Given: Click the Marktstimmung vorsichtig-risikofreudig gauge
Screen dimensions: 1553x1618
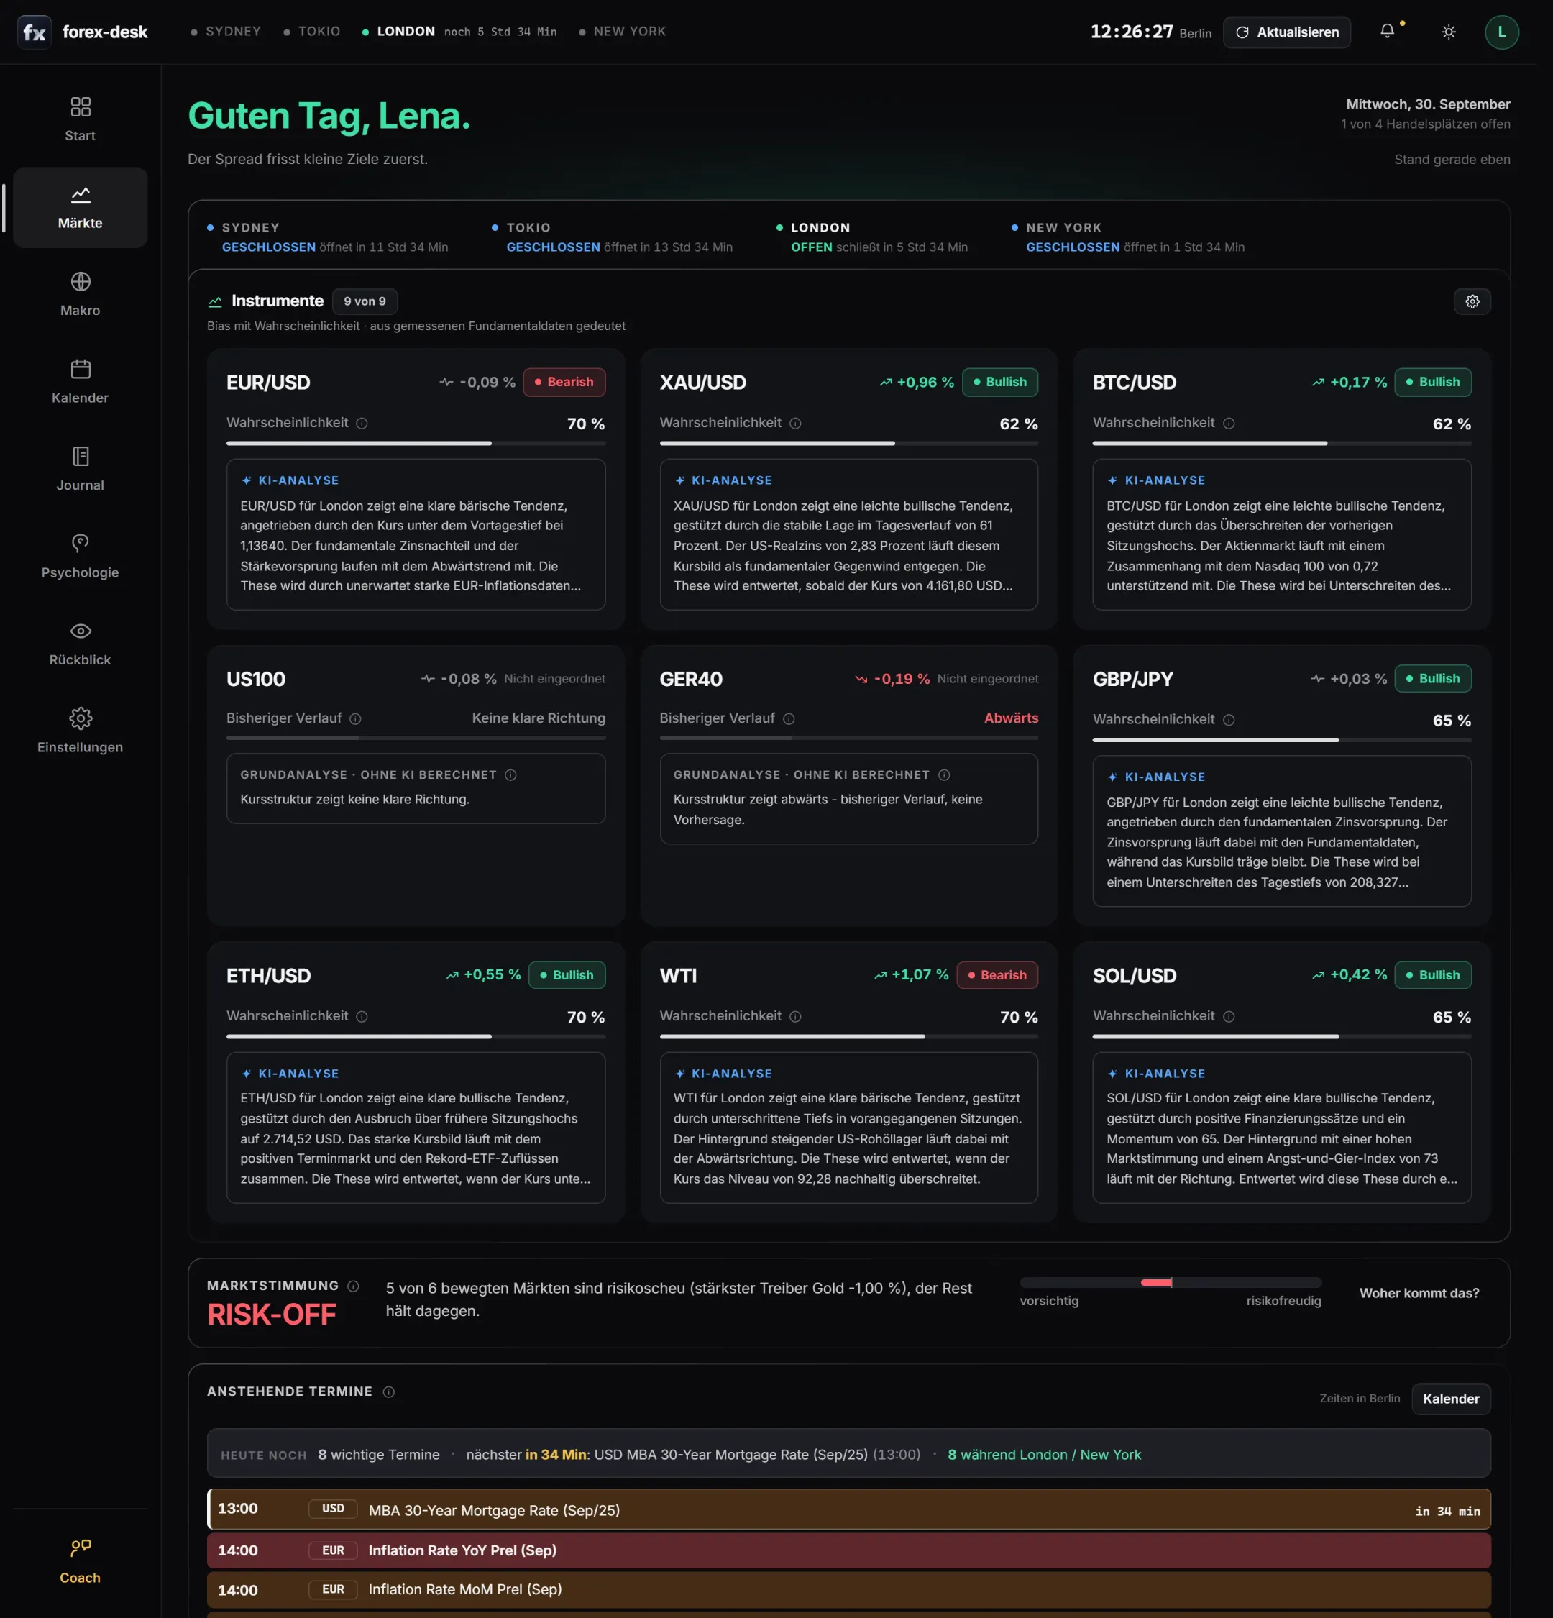Looking at the screenshot, I should point(1170,1283).
